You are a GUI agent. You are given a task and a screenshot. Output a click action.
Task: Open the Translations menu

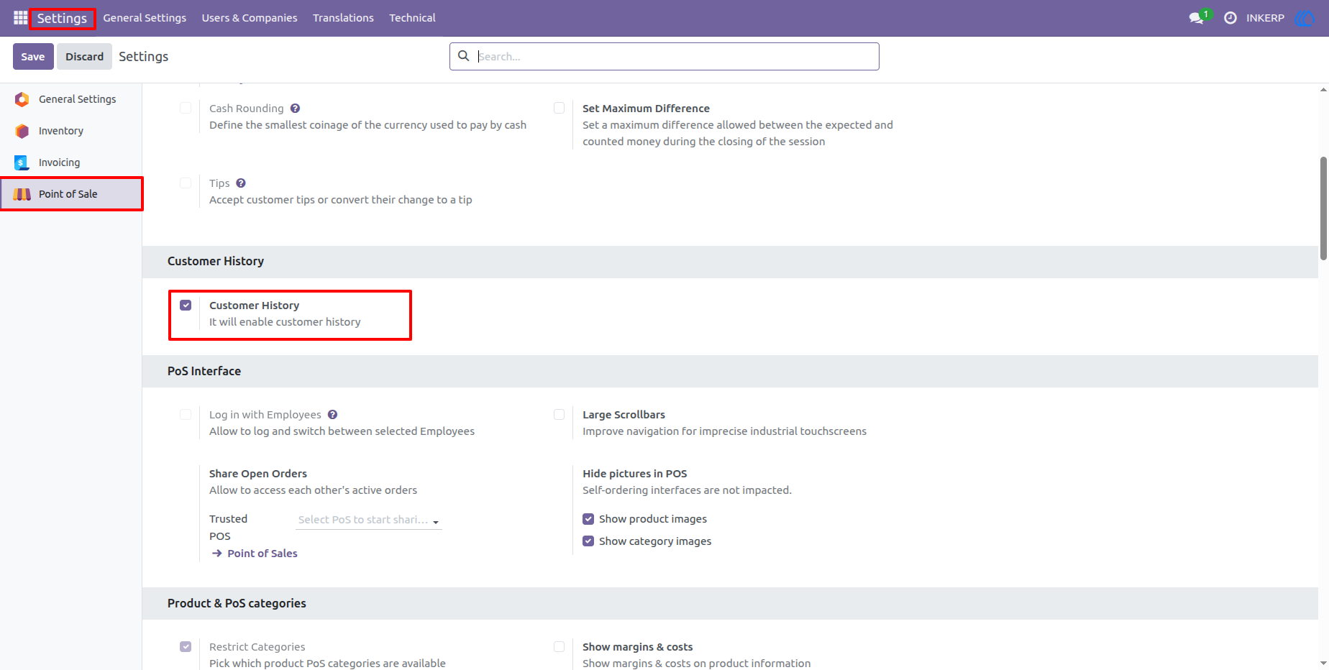click(x=343, y=18)
